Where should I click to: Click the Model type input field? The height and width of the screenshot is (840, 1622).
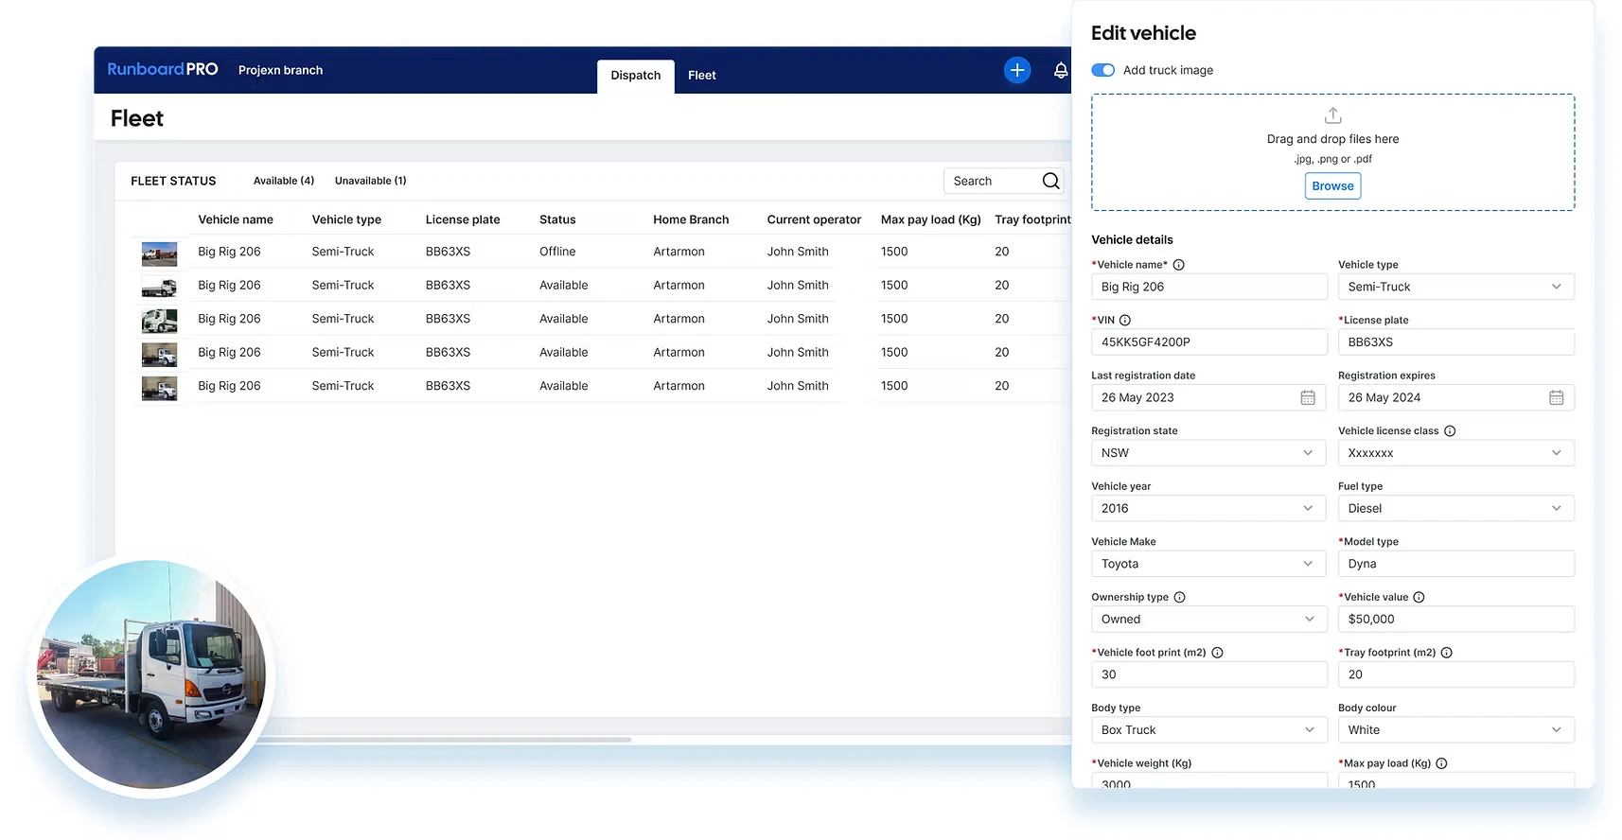coord(1455,564)
